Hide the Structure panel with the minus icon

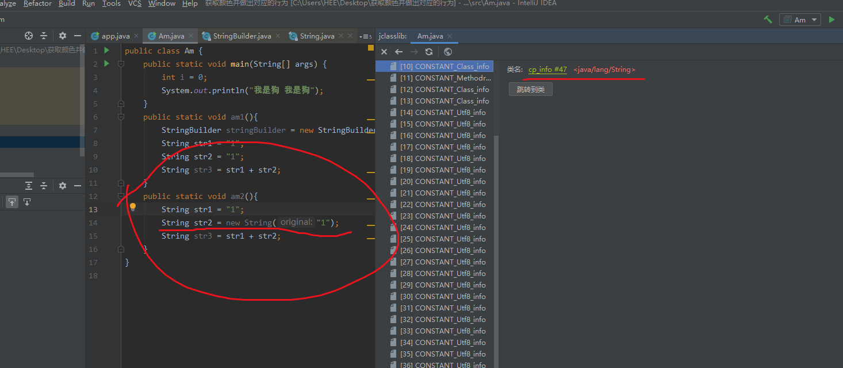pyautogui.click(x=78, y=186)
